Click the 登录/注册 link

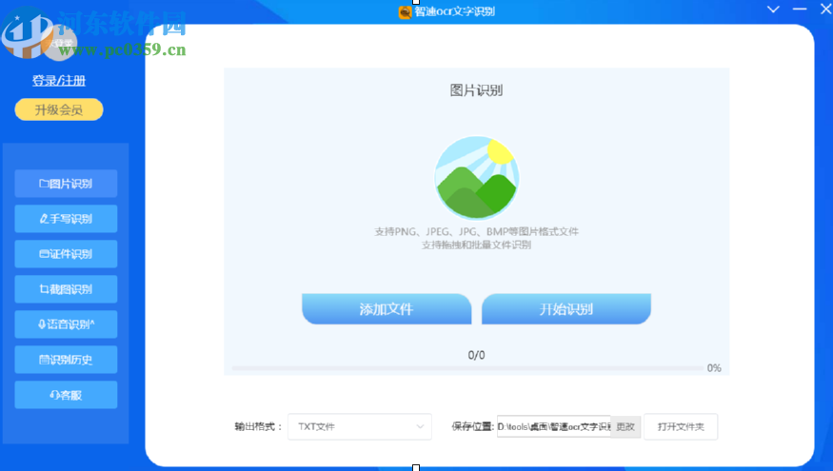(x=59, y=81)
